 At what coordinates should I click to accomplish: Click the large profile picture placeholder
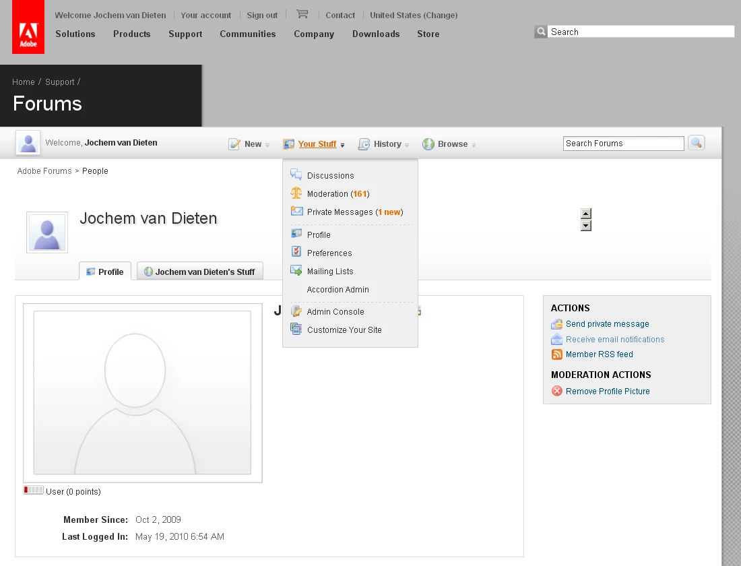pos(142,392)
